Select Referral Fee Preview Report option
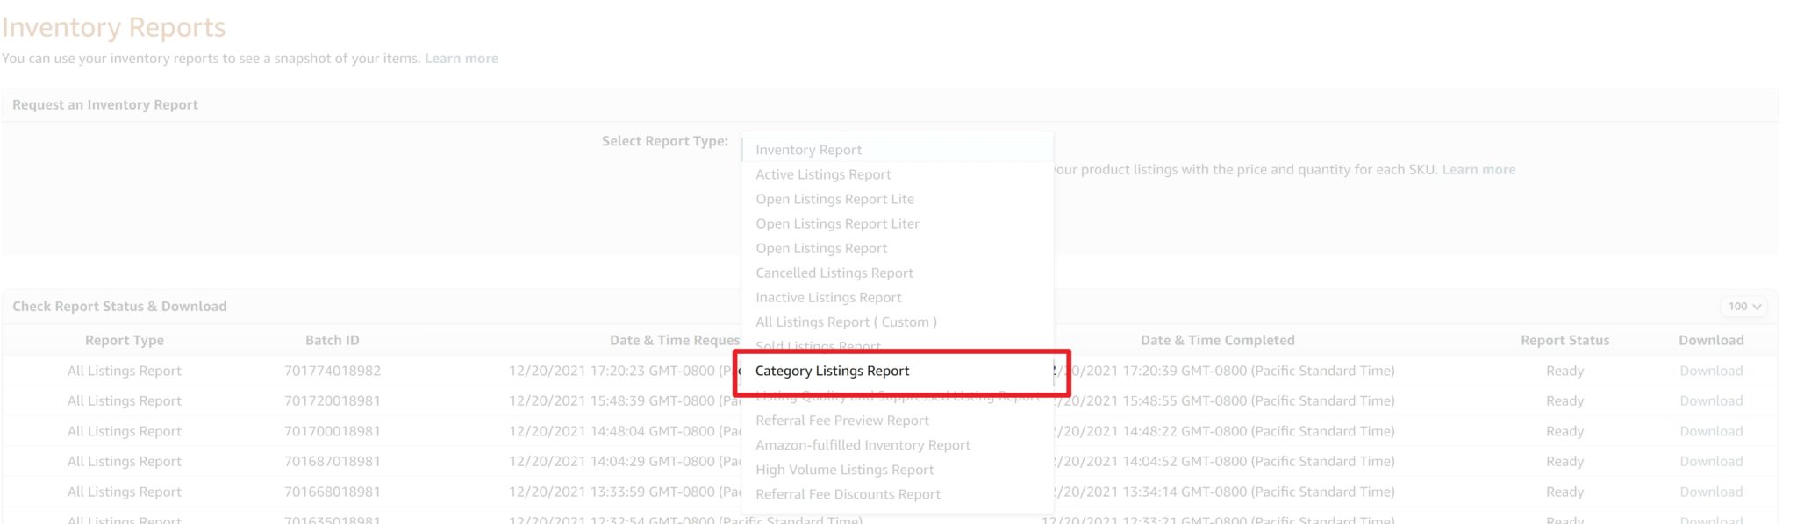Screen dimensions: 1797x524 click(x=841, y=421)
